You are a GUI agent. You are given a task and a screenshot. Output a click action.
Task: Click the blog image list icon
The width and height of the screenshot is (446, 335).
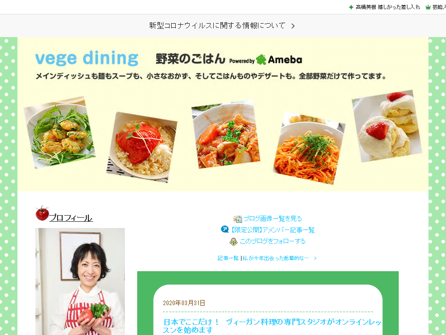click(x=237, y=219)
